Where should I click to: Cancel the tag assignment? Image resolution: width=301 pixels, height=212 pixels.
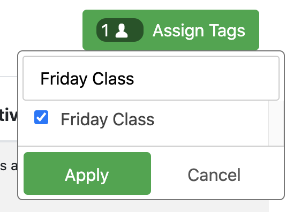(x=214, y=175)
